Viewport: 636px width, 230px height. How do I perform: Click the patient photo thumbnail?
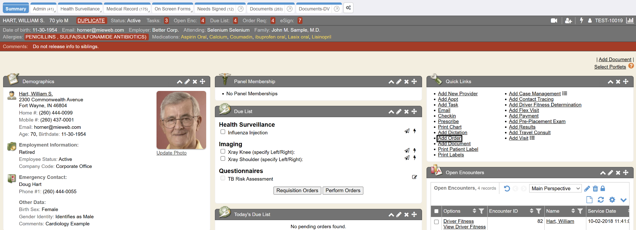tap(181, 120)
